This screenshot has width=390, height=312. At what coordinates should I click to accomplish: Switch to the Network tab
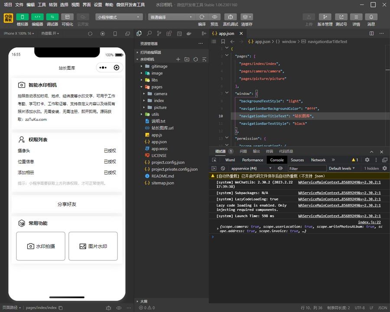(x=318, y=160)
